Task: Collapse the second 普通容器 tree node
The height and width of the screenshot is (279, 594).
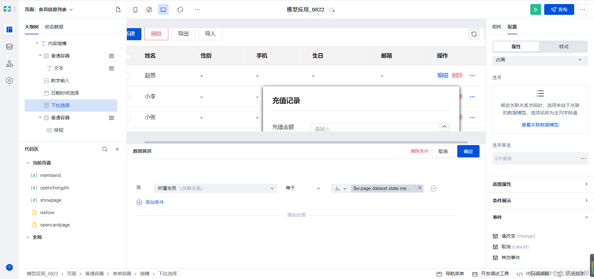Action: tap(40, 118)
